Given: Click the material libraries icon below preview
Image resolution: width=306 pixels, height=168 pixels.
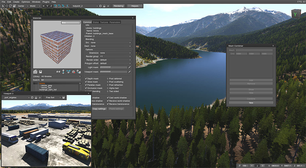Looking at the screenshot, I should [35, 71].
